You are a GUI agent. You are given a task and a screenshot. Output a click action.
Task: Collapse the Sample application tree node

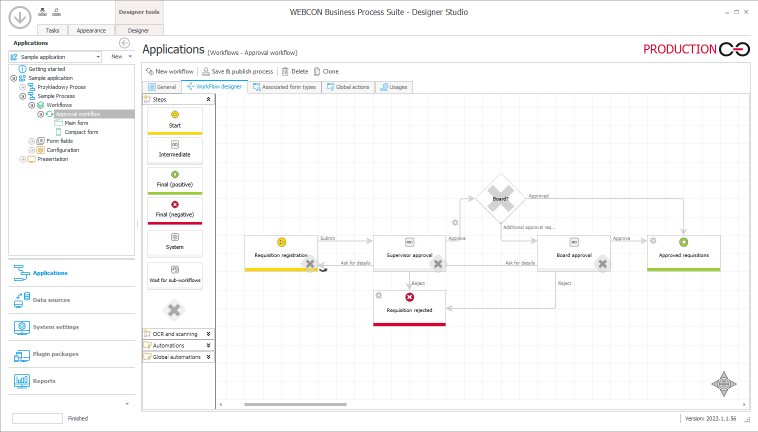(13, 78)
